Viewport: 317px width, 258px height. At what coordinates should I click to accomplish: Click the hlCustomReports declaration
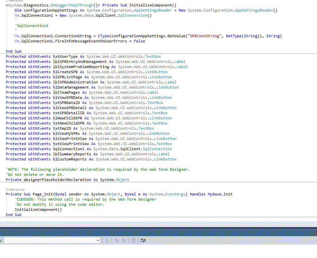[x=70, y=159]
